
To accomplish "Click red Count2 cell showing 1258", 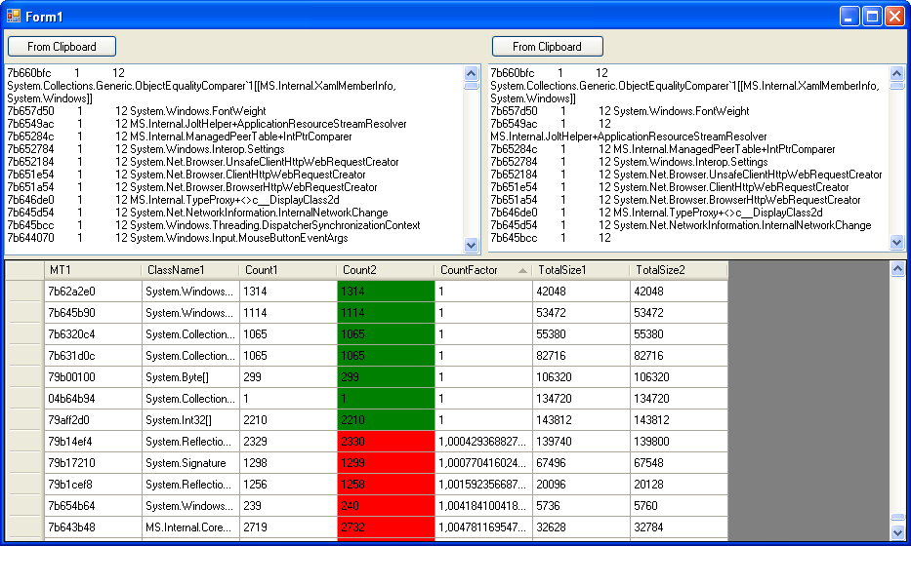I will (x=386, y=485).
